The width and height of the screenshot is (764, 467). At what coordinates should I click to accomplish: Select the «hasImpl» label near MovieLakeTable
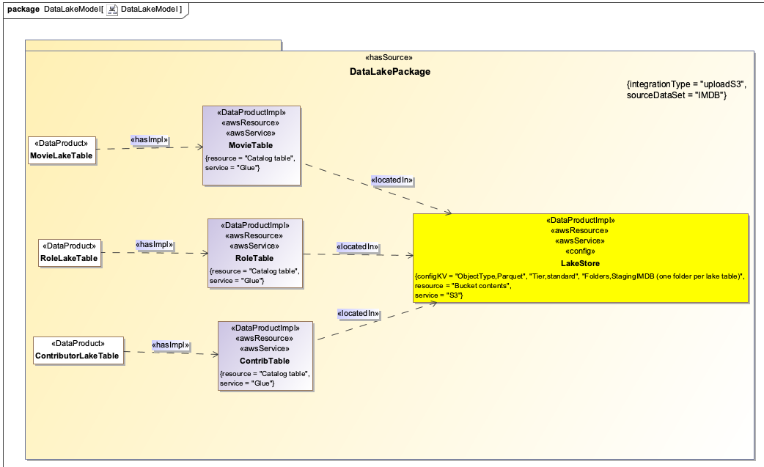(148, 139)
